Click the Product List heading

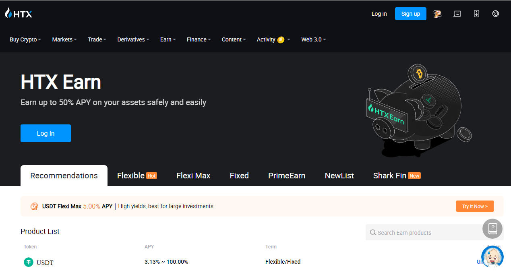click(40, 231)
